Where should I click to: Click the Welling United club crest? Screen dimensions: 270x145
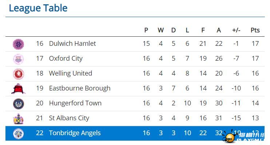[19, 74]
